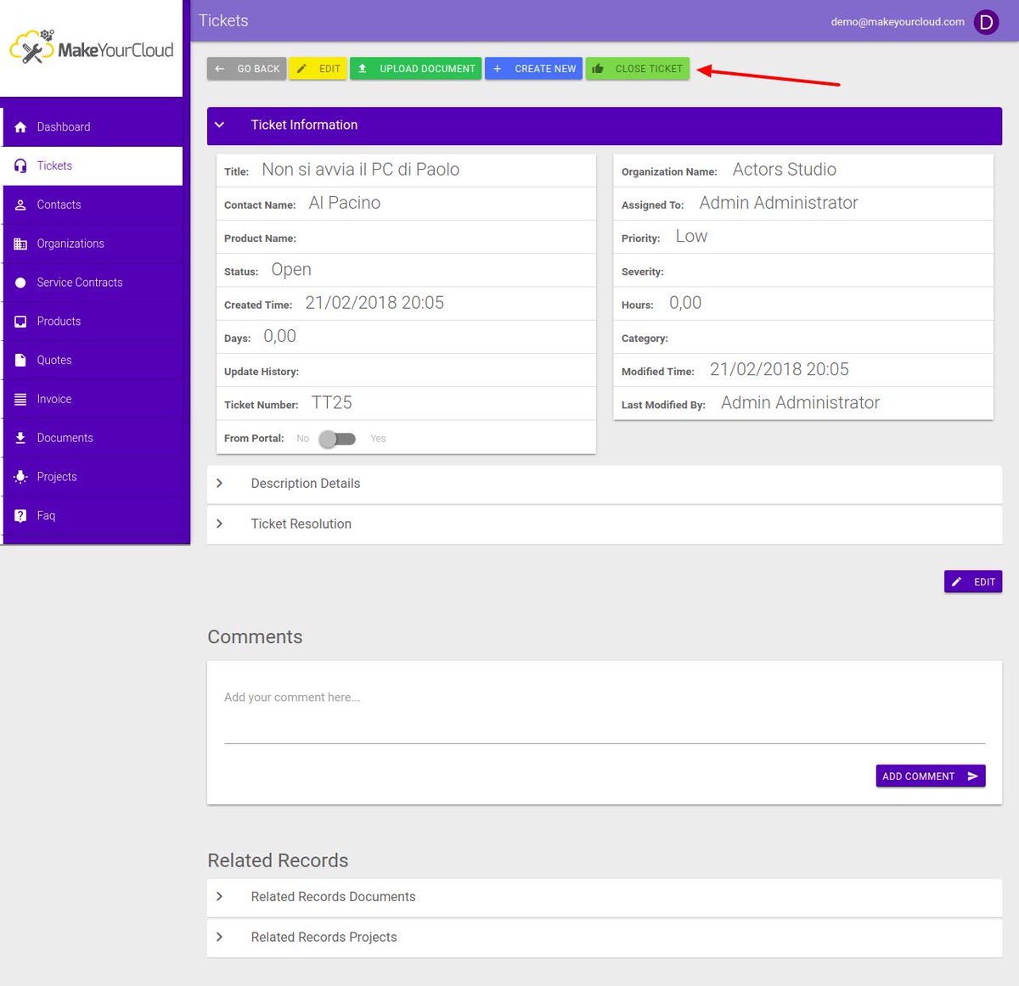
Task: Click the title 'Non si avvia il PC di Paolo'
Action: [361, 170]
